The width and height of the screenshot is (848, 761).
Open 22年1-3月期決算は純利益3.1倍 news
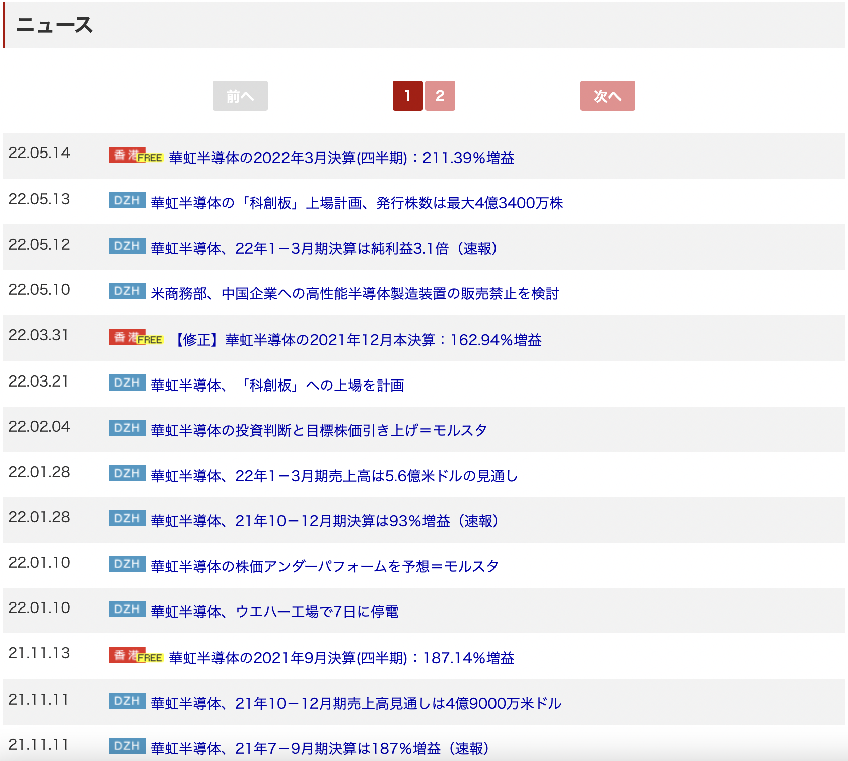pos(324,248)
